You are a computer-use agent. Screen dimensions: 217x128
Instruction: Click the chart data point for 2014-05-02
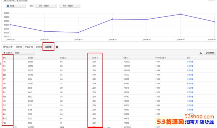[x=112, y=19]
